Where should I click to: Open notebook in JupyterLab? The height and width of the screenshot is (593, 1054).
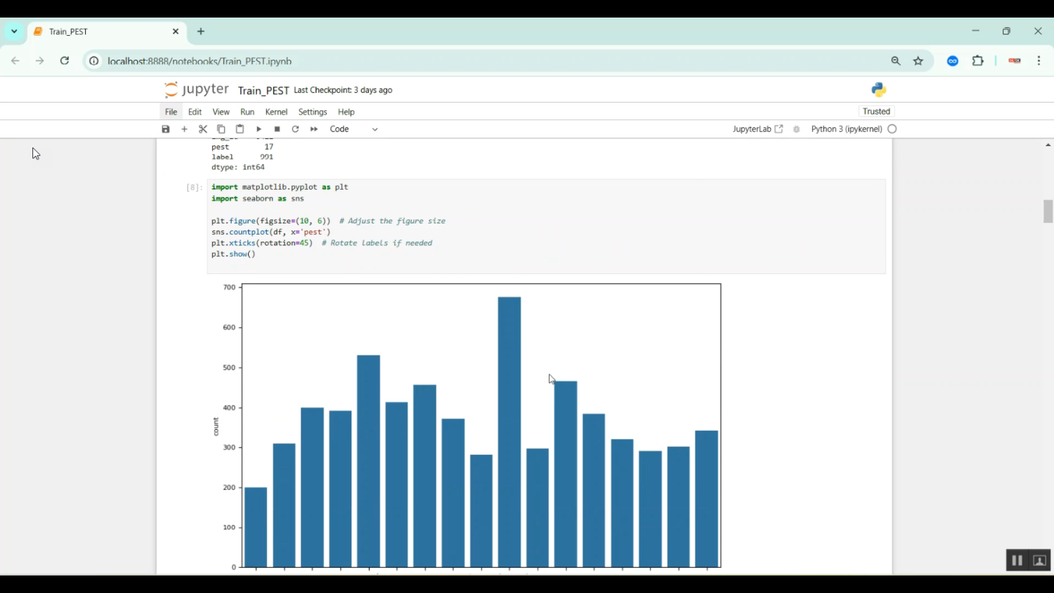click(x=757, y=129)
